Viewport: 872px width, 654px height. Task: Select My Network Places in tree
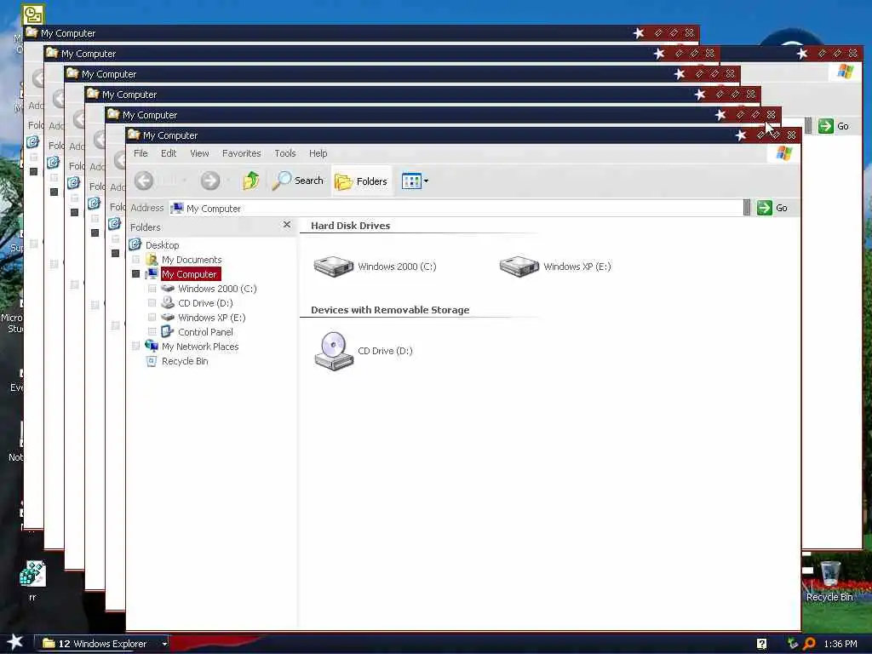[200, 347]
